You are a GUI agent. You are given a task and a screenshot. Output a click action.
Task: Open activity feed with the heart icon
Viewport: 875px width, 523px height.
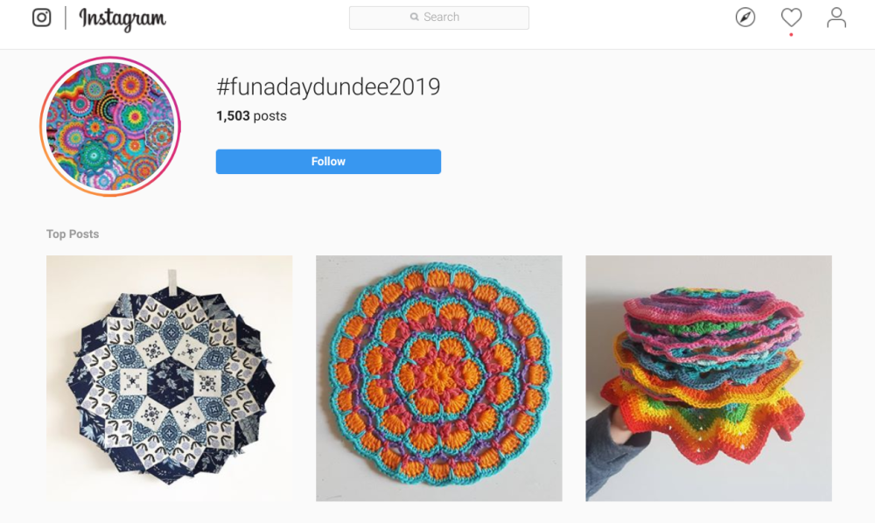[791, 17]
